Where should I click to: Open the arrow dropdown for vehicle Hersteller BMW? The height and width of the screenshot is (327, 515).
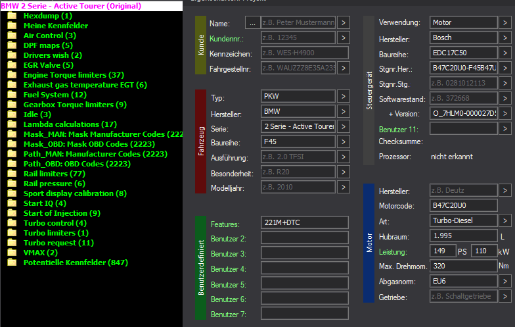(343, 112)
